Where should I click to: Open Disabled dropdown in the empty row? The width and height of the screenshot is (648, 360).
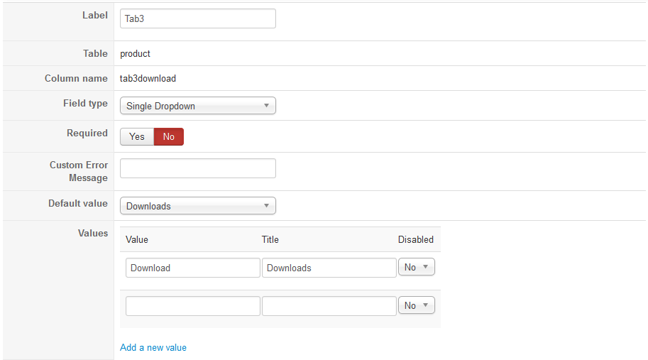(416, 305)
